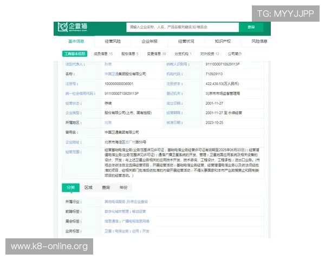The width and height of the screenshot is (325, 260).
Task: Click the 法定代表人 label link
Action: (x=75, y=64)
